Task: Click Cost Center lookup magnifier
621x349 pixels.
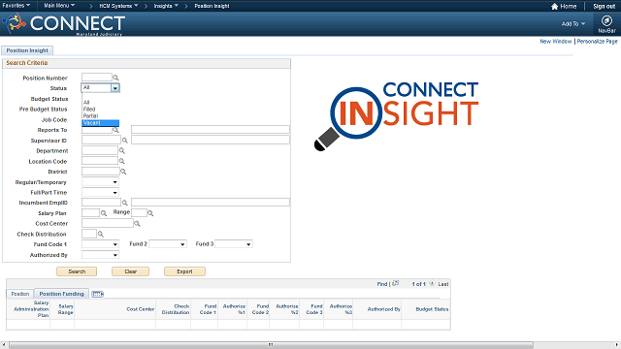Action: click(137, 224)
